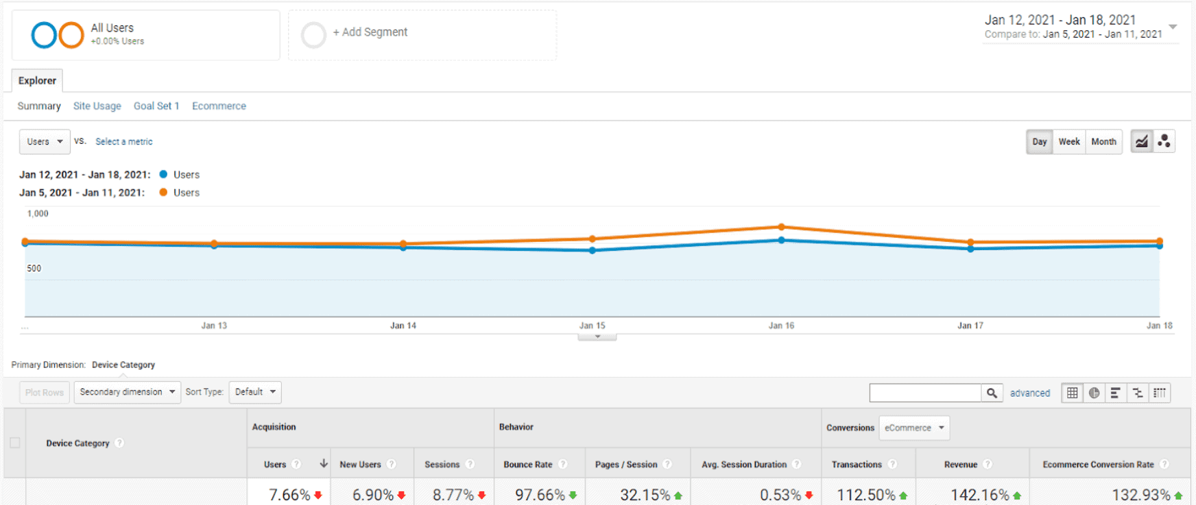Open the Ecommerce tab
The width and height of the screenshot is (1196, 505).
pyautogui.click(x=219, y=106)
